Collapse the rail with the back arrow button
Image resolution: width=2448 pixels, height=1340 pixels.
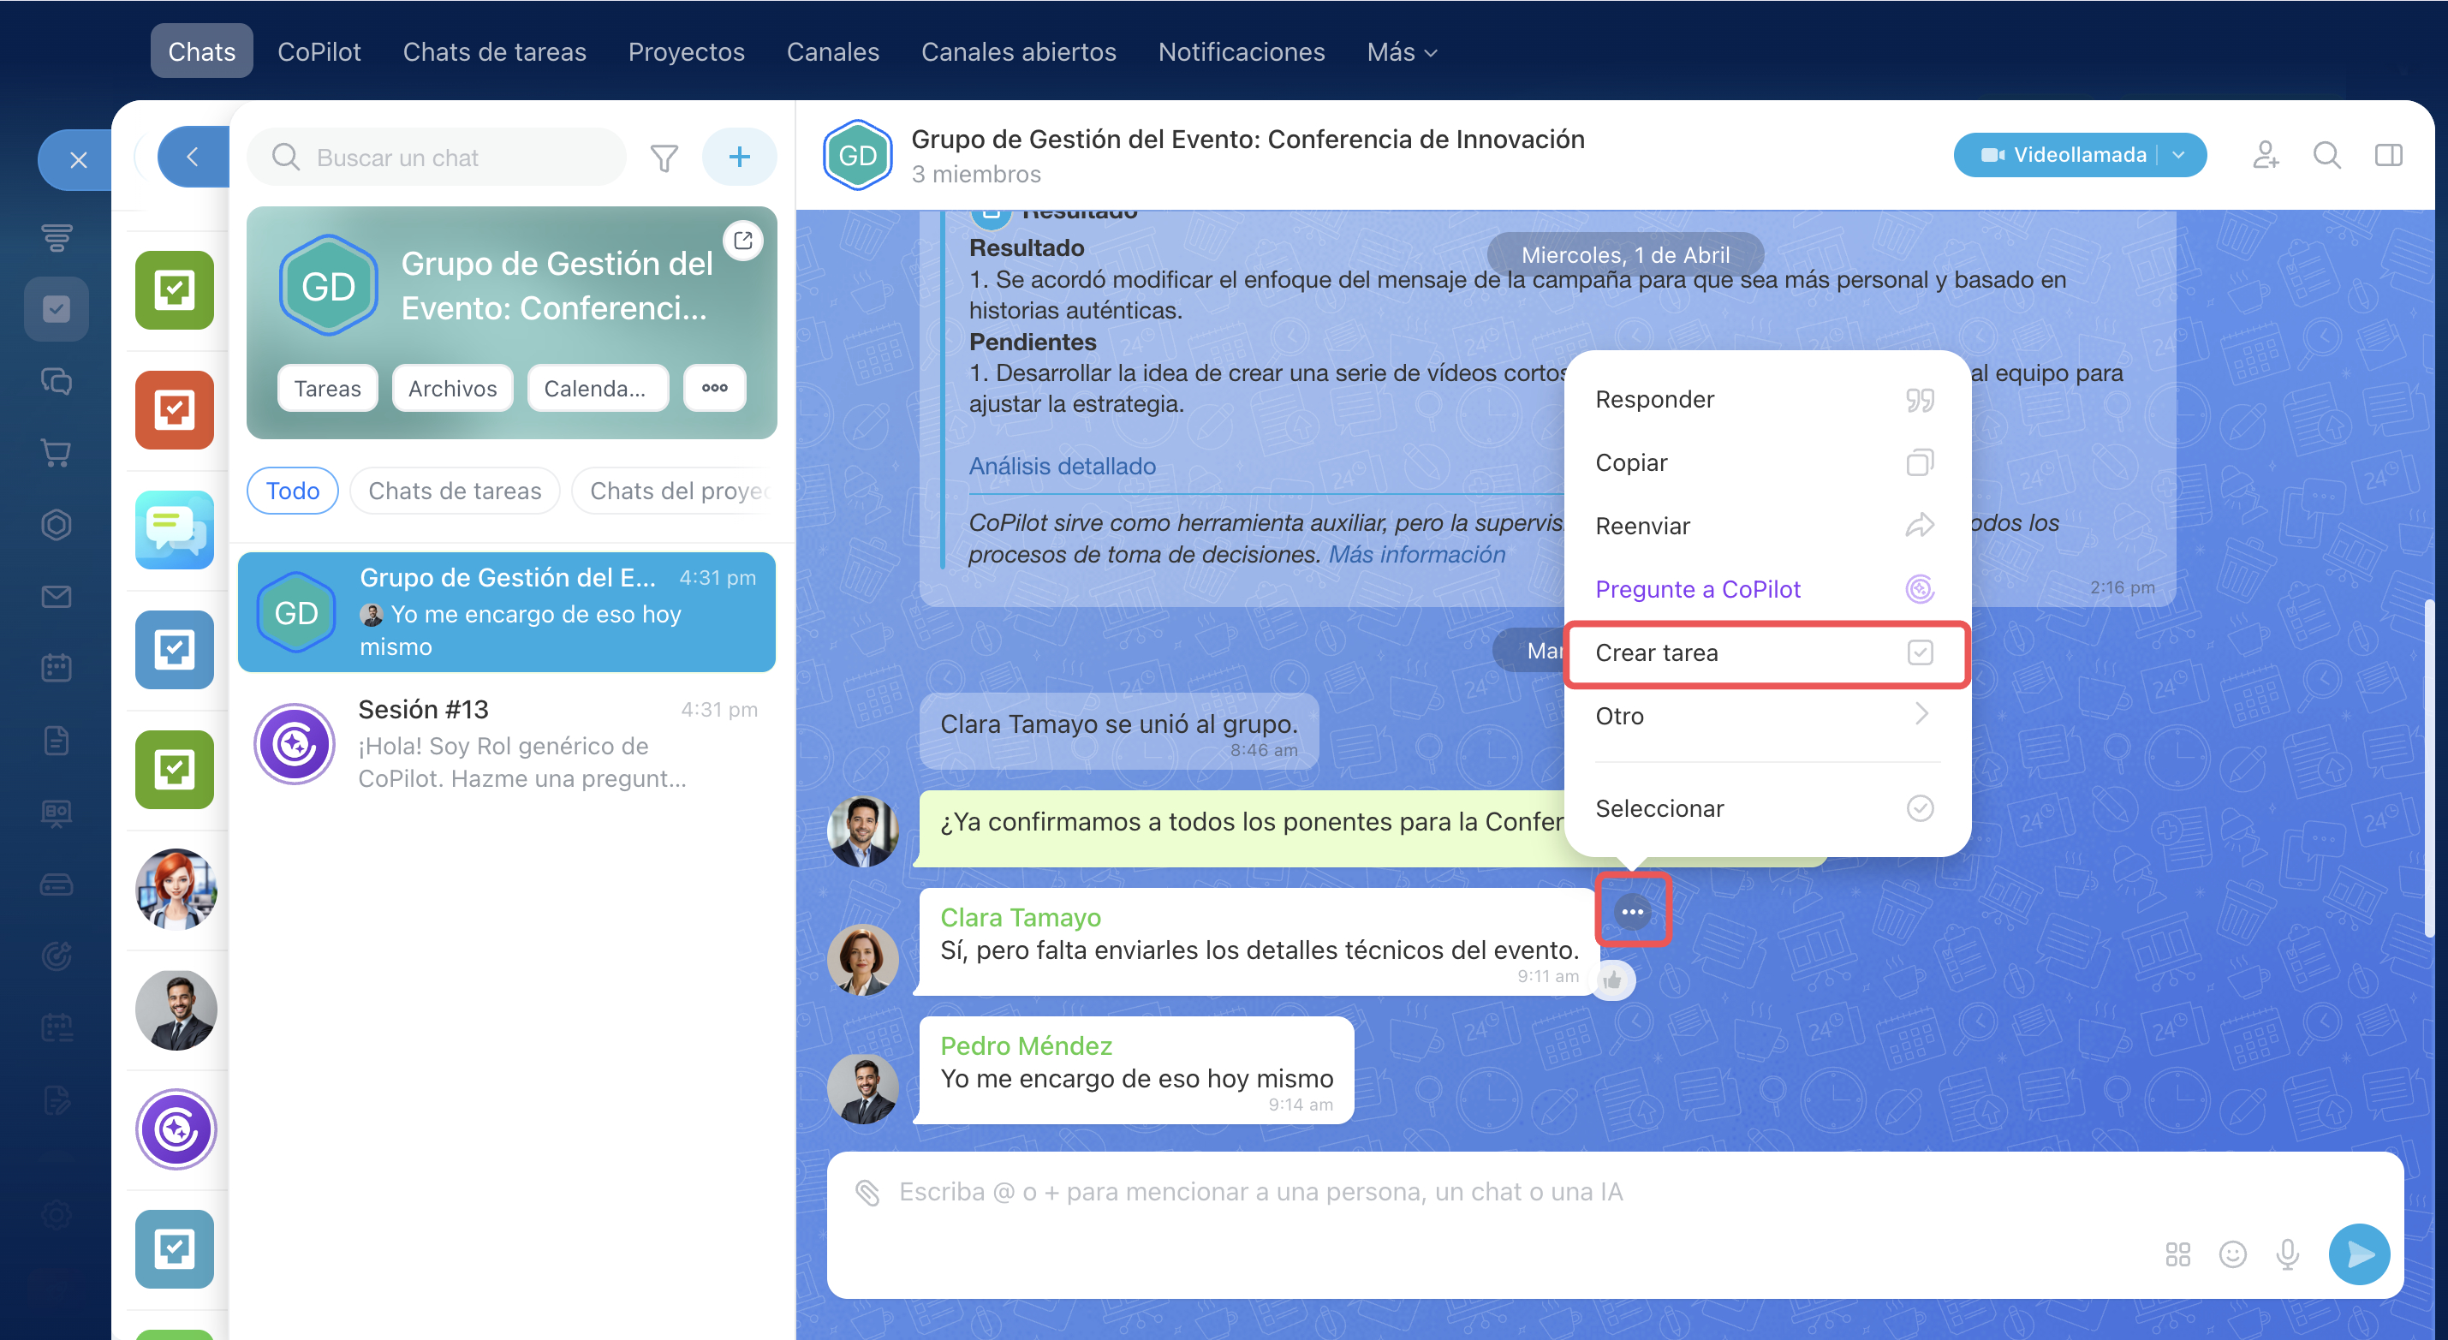[x=193, y=157]
